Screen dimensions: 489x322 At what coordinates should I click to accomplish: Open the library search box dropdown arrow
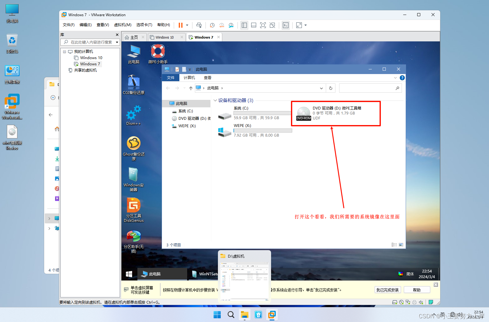pyautogui.click(x=117, y=42)
